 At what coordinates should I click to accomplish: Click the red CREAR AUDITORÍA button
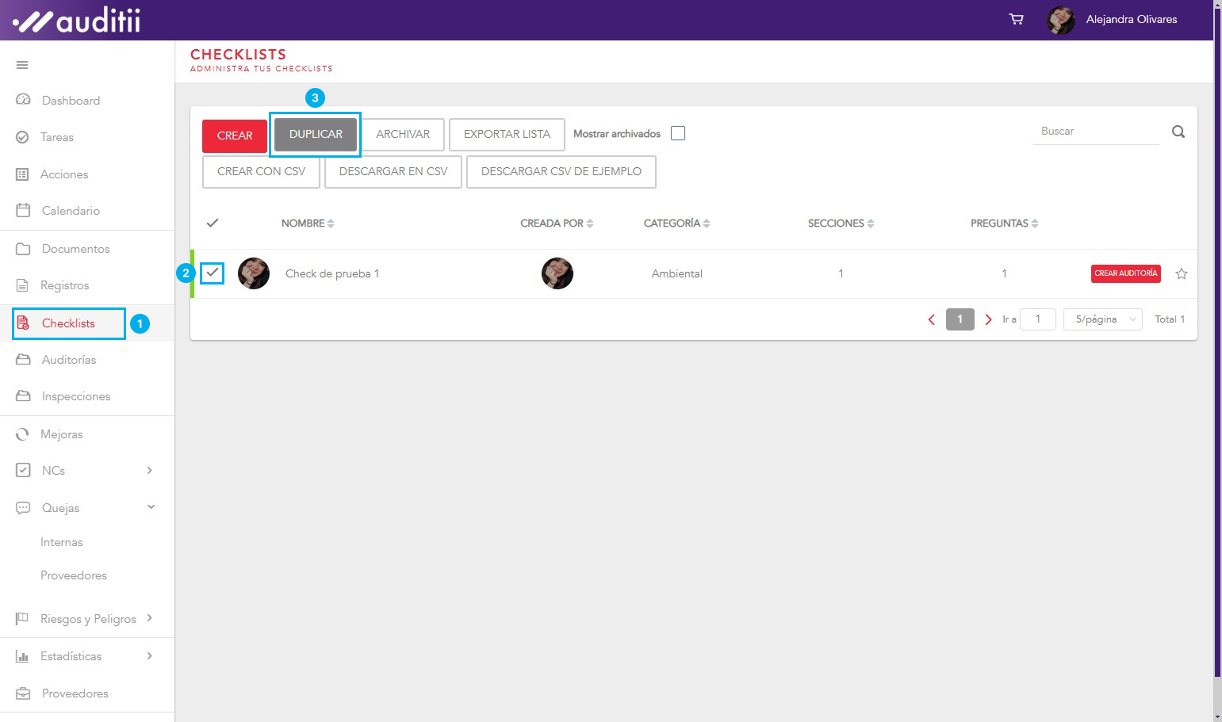[x=1125, y=273]
